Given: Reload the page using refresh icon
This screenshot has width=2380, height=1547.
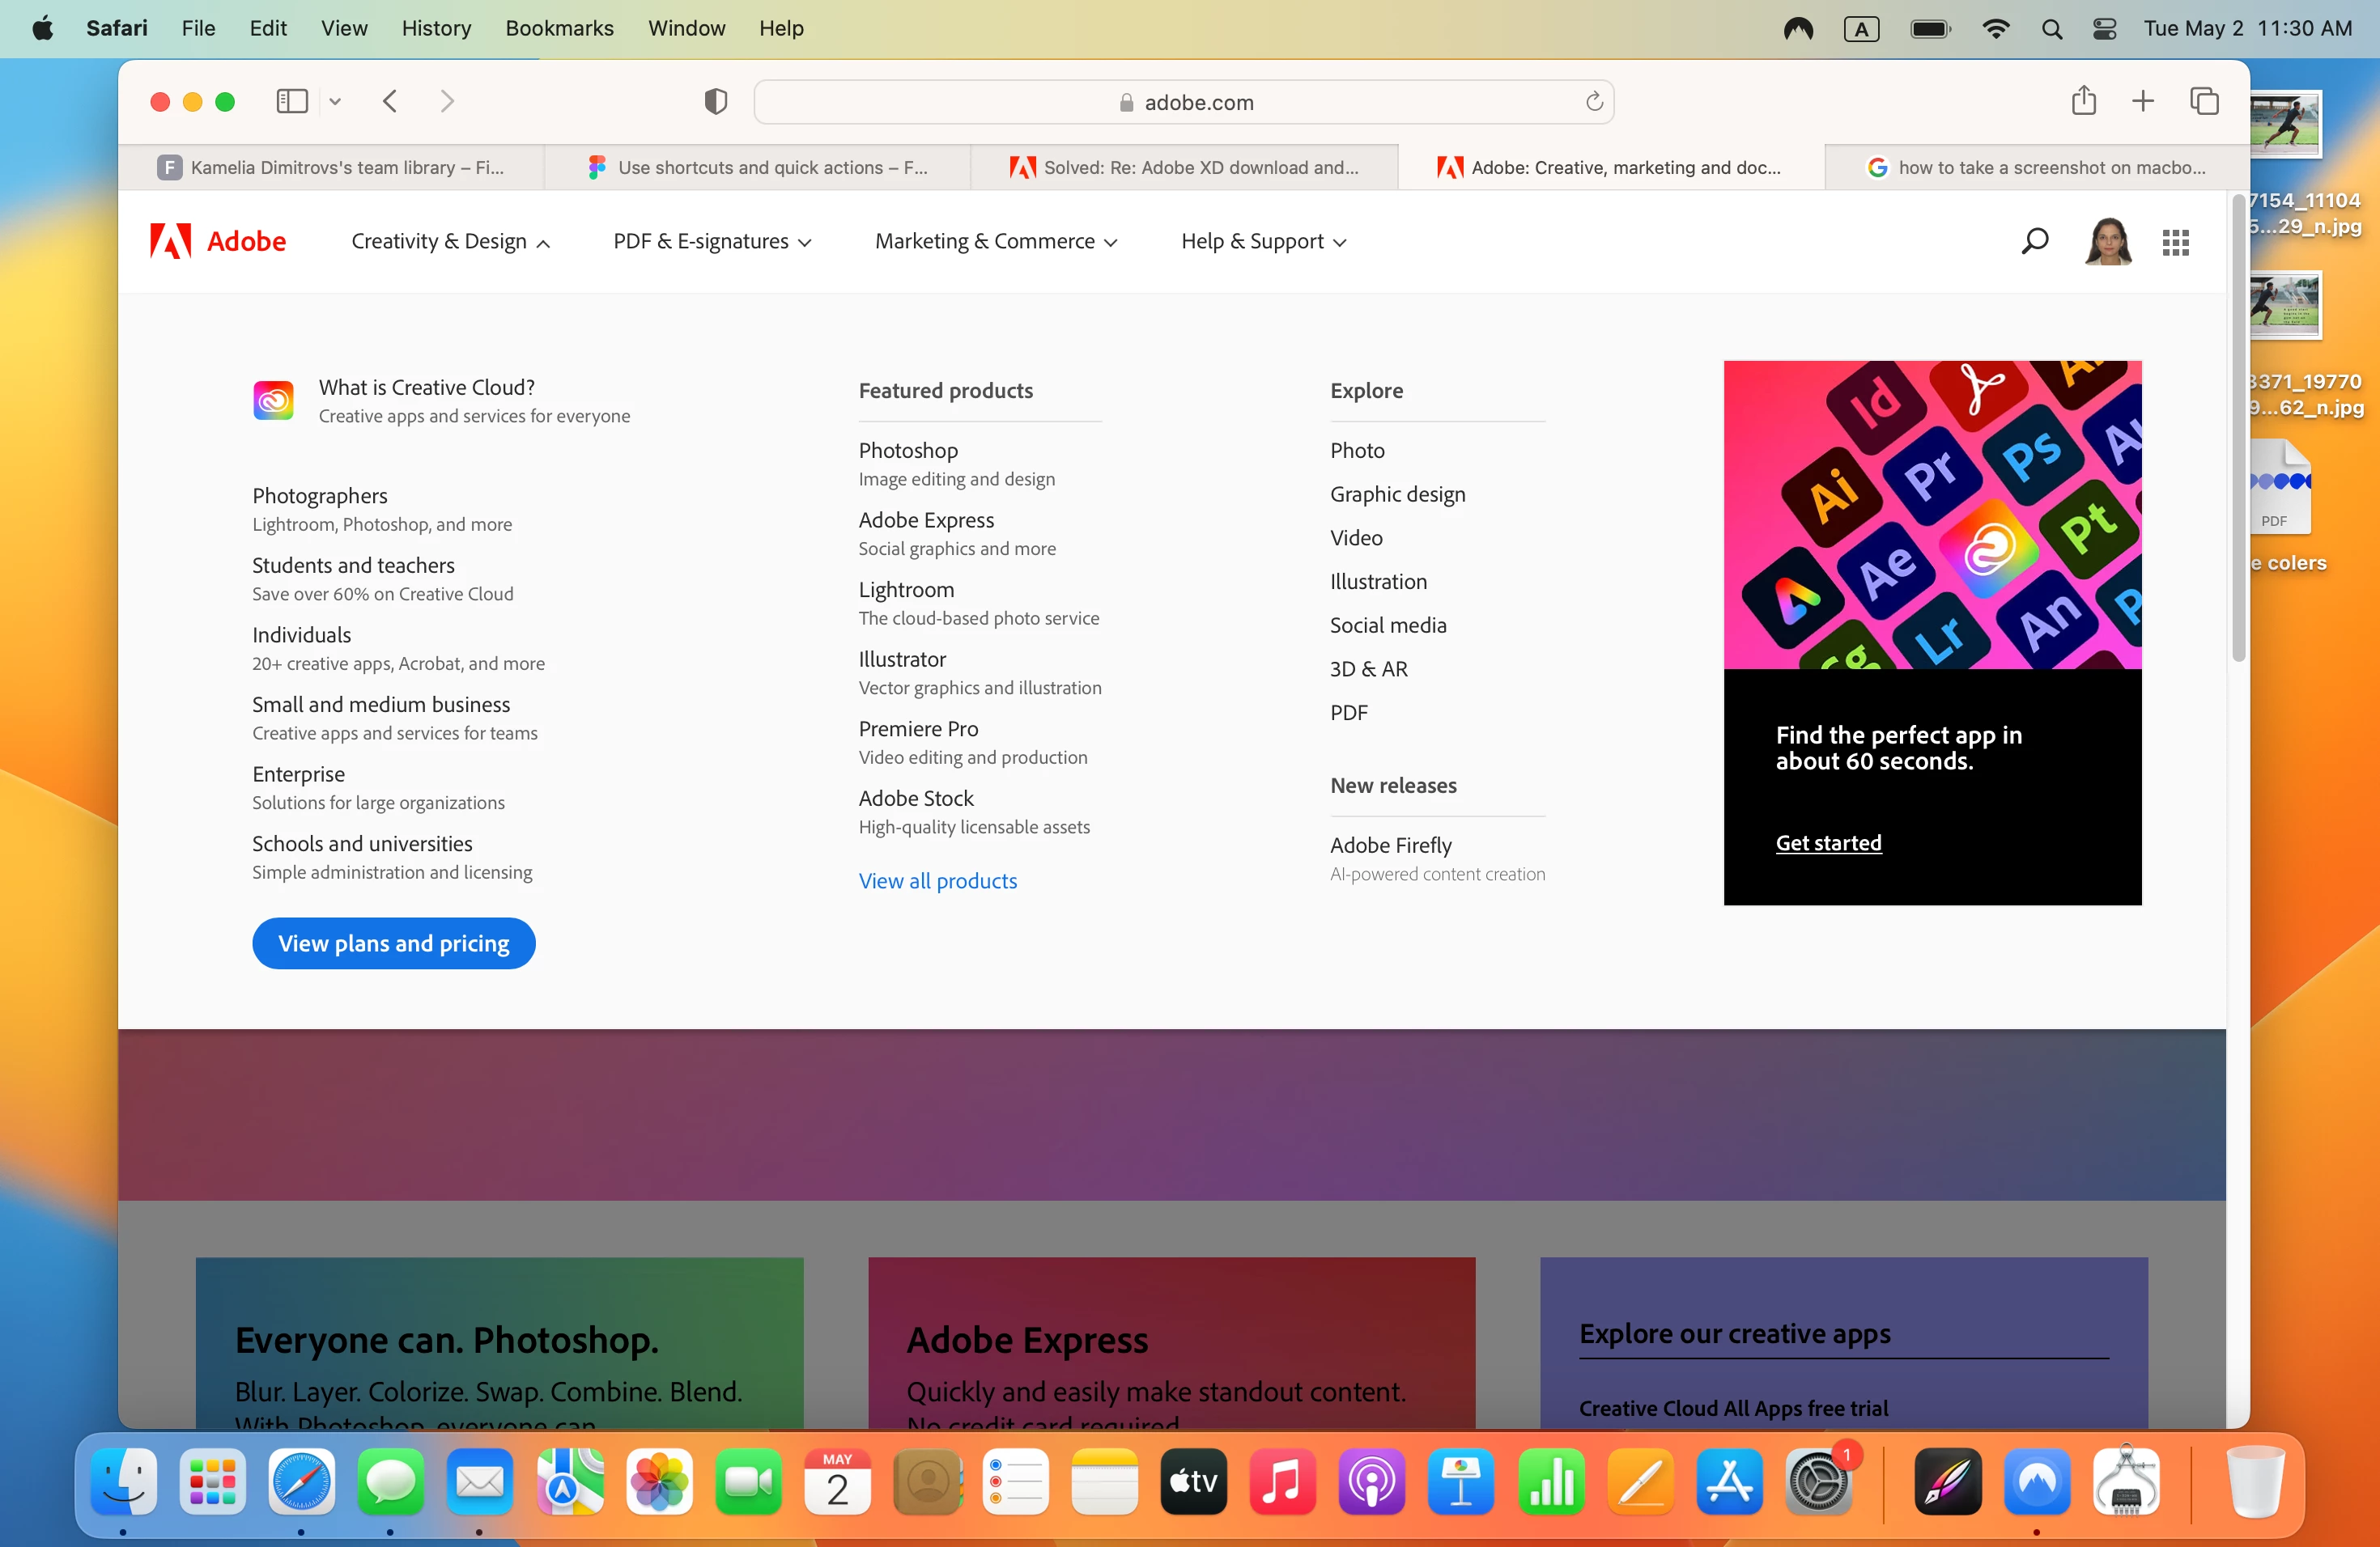Looking at the screenshot, I should (1594, 101).
